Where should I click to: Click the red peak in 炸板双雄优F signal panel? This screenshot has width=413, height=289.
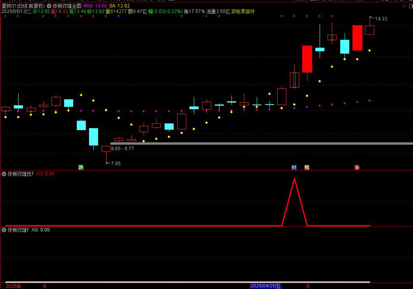294,179
